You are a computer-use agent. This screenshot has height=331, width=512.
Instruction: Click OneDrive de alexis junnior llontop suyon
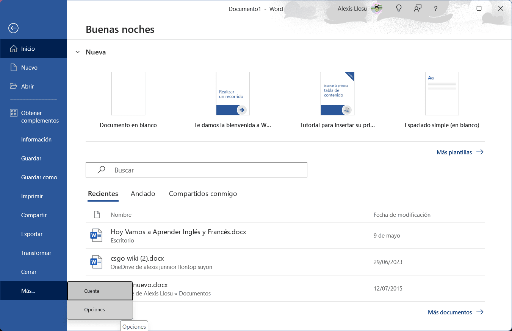161,267
